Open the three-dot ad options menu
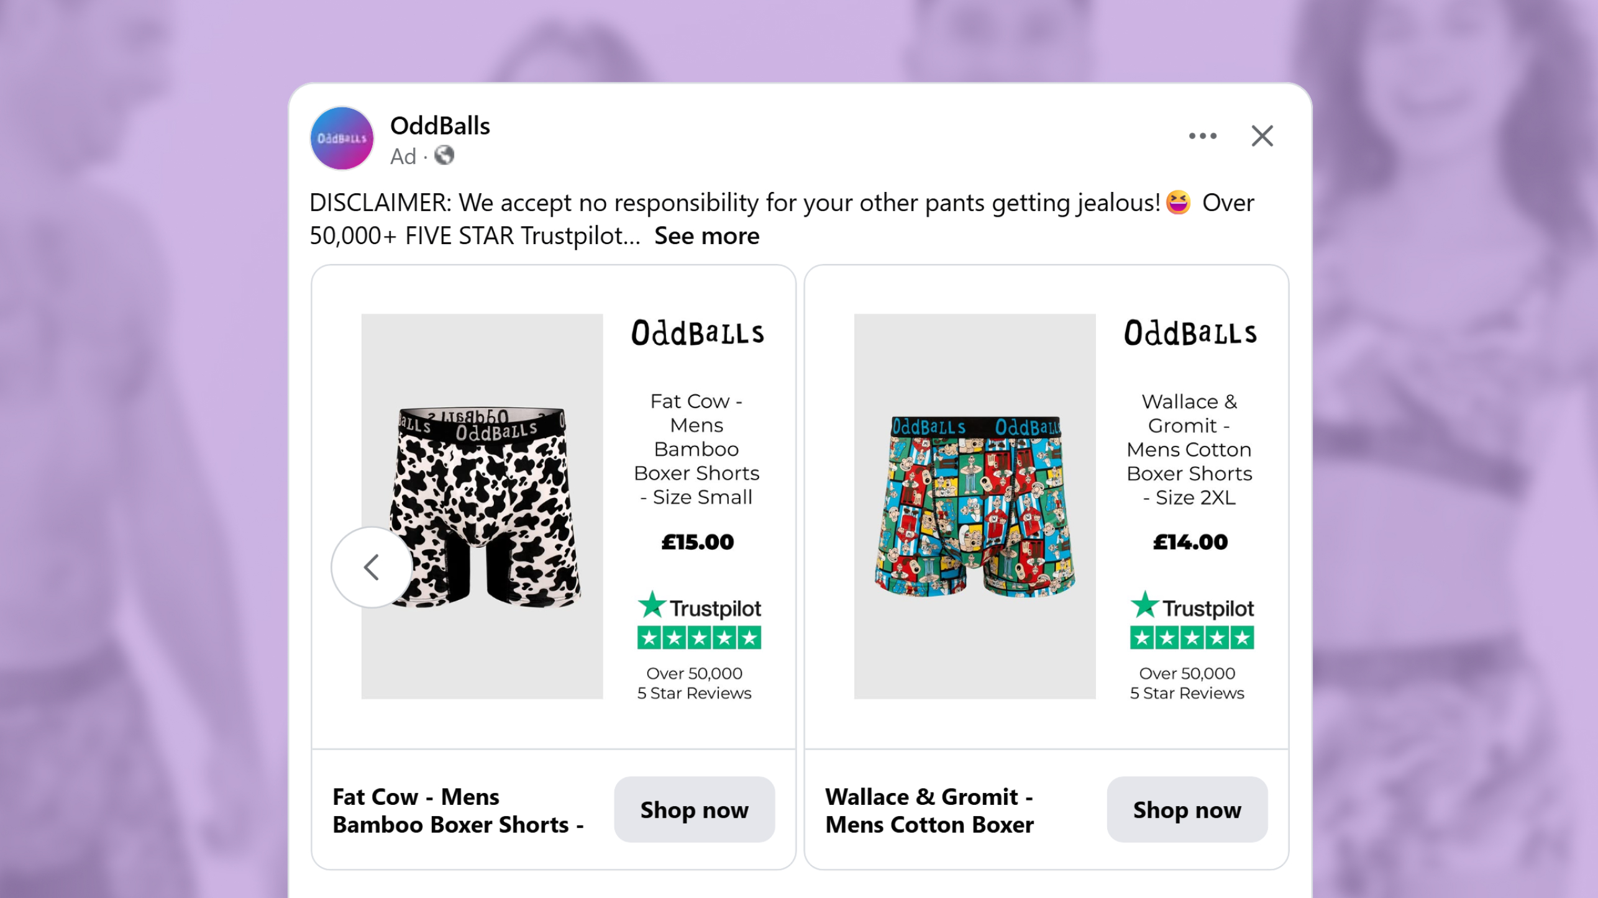This screenshot has width=1598, height=898. coord(1202,136)
